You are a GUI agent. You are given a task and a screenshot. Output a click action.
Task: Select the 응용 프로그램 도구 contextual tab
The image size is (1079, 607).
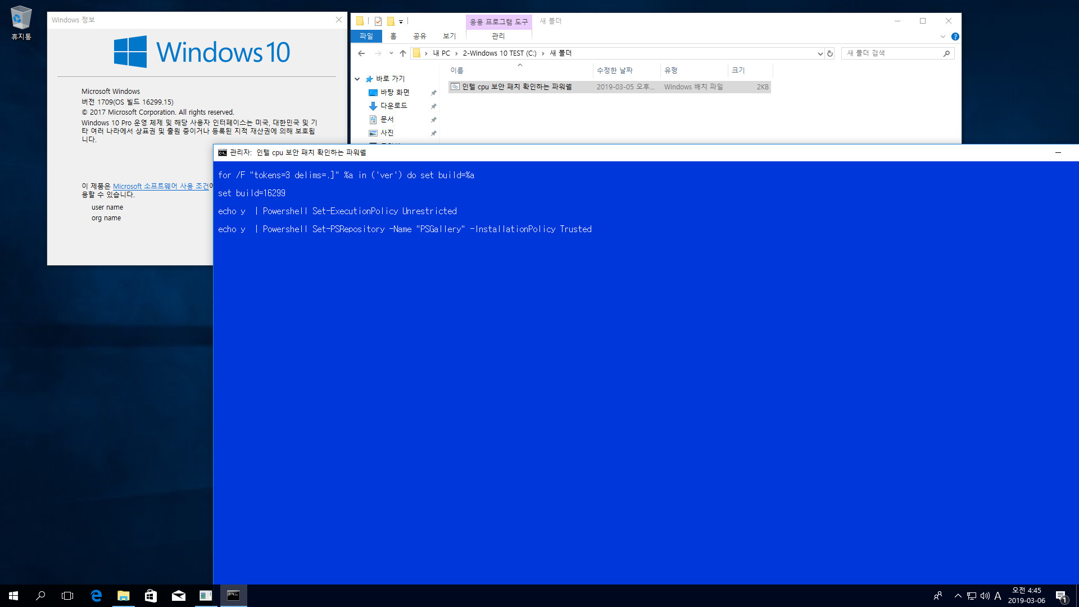498,21
